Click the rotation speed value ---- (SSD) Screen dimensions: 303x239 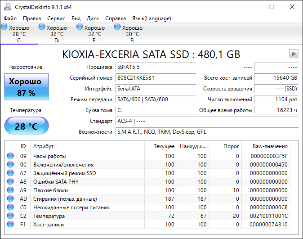[276, 89]
